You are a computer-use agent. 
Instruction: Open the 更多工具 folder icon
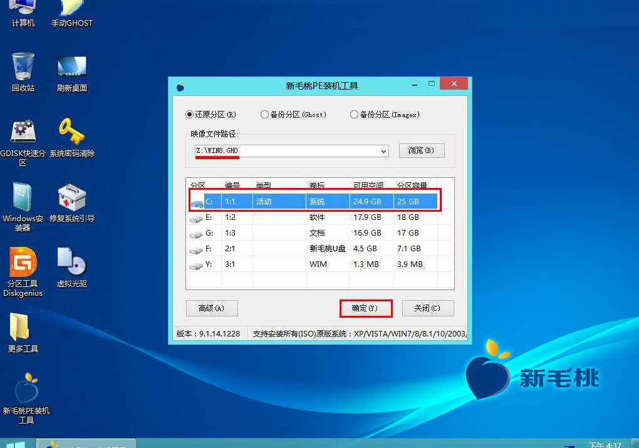[x=23, y=333]
